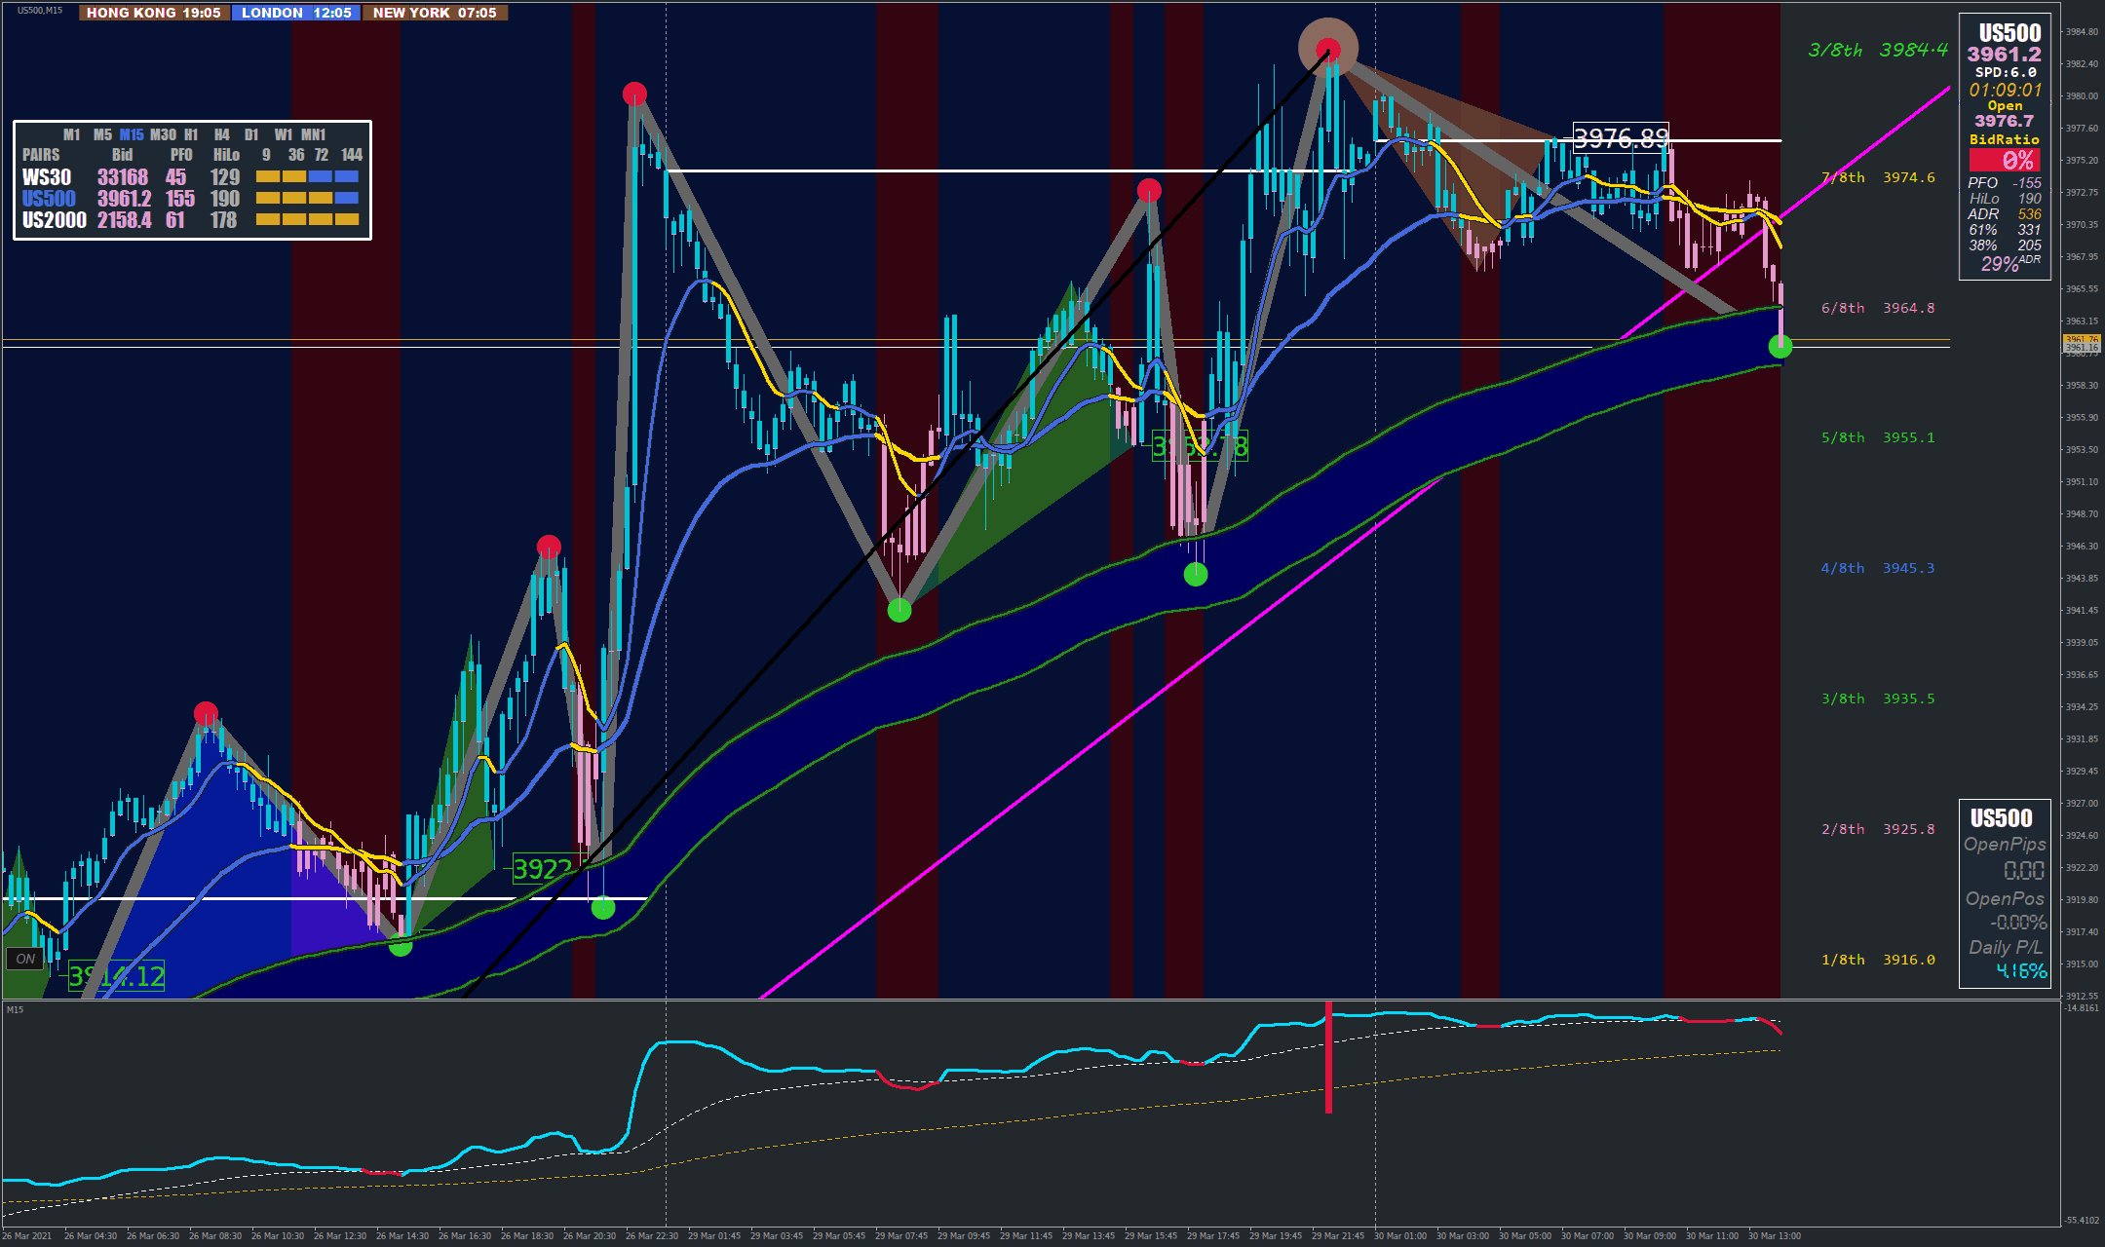
Task: Click the red vertical marker in the oscillator
Action: [x=1328, y=1057]
